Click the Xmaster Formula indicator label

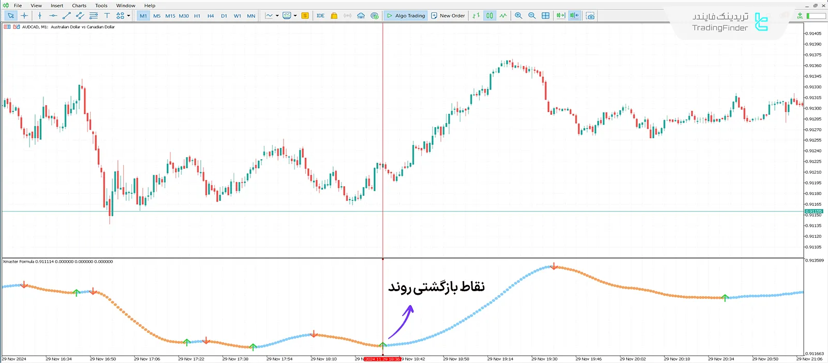[58, 262]
